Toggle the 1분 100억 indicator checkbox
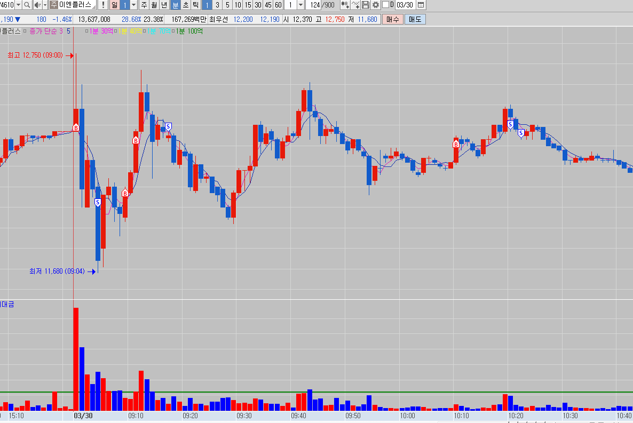Image resolution: width=633 pixels, height=423 pixels. (173, 31)
